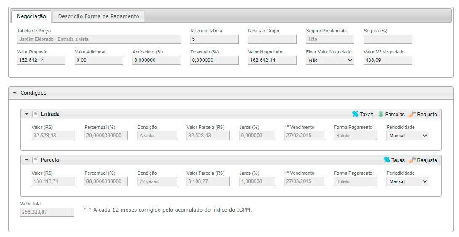Open Parcelas in the Entrada section
This screenshot has width=459, height=237.
pos(391,114)
